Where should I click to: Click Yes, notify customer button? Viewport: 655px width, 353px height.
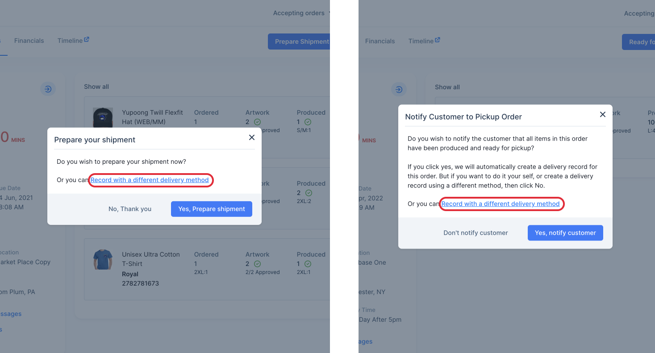[565, 233]
